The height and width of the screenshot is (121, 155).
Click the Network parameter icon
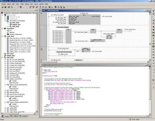(8, 33)
